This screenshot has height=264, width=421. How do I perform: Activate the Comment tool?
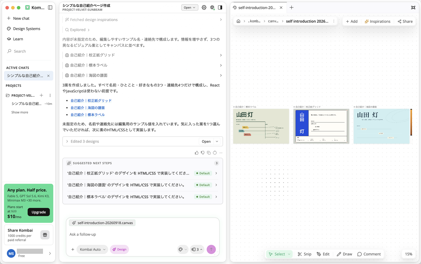pyautogui.click(x=369, y=254)
